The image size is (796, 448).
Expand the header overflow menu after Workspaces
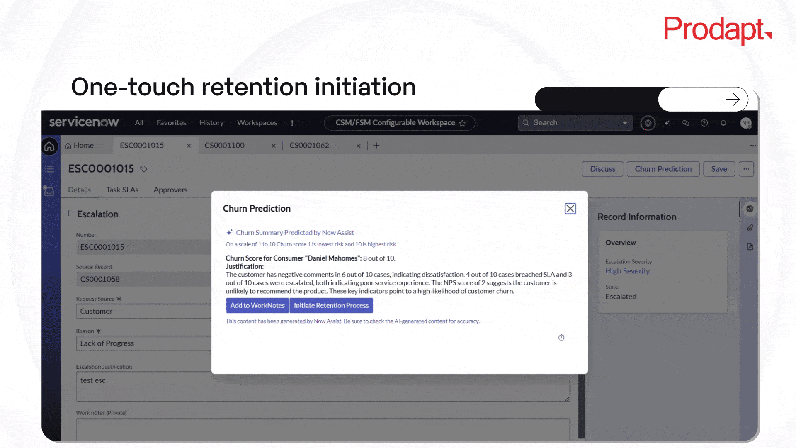292,123
